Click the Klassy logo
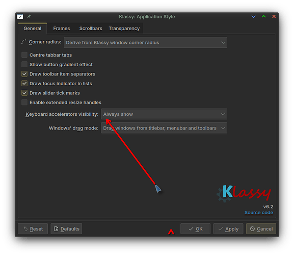This screenshot has width=294, height=255. tap(244, 193)
